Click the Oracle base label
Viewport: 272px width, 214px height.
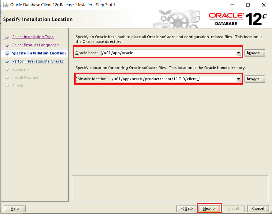86,53
